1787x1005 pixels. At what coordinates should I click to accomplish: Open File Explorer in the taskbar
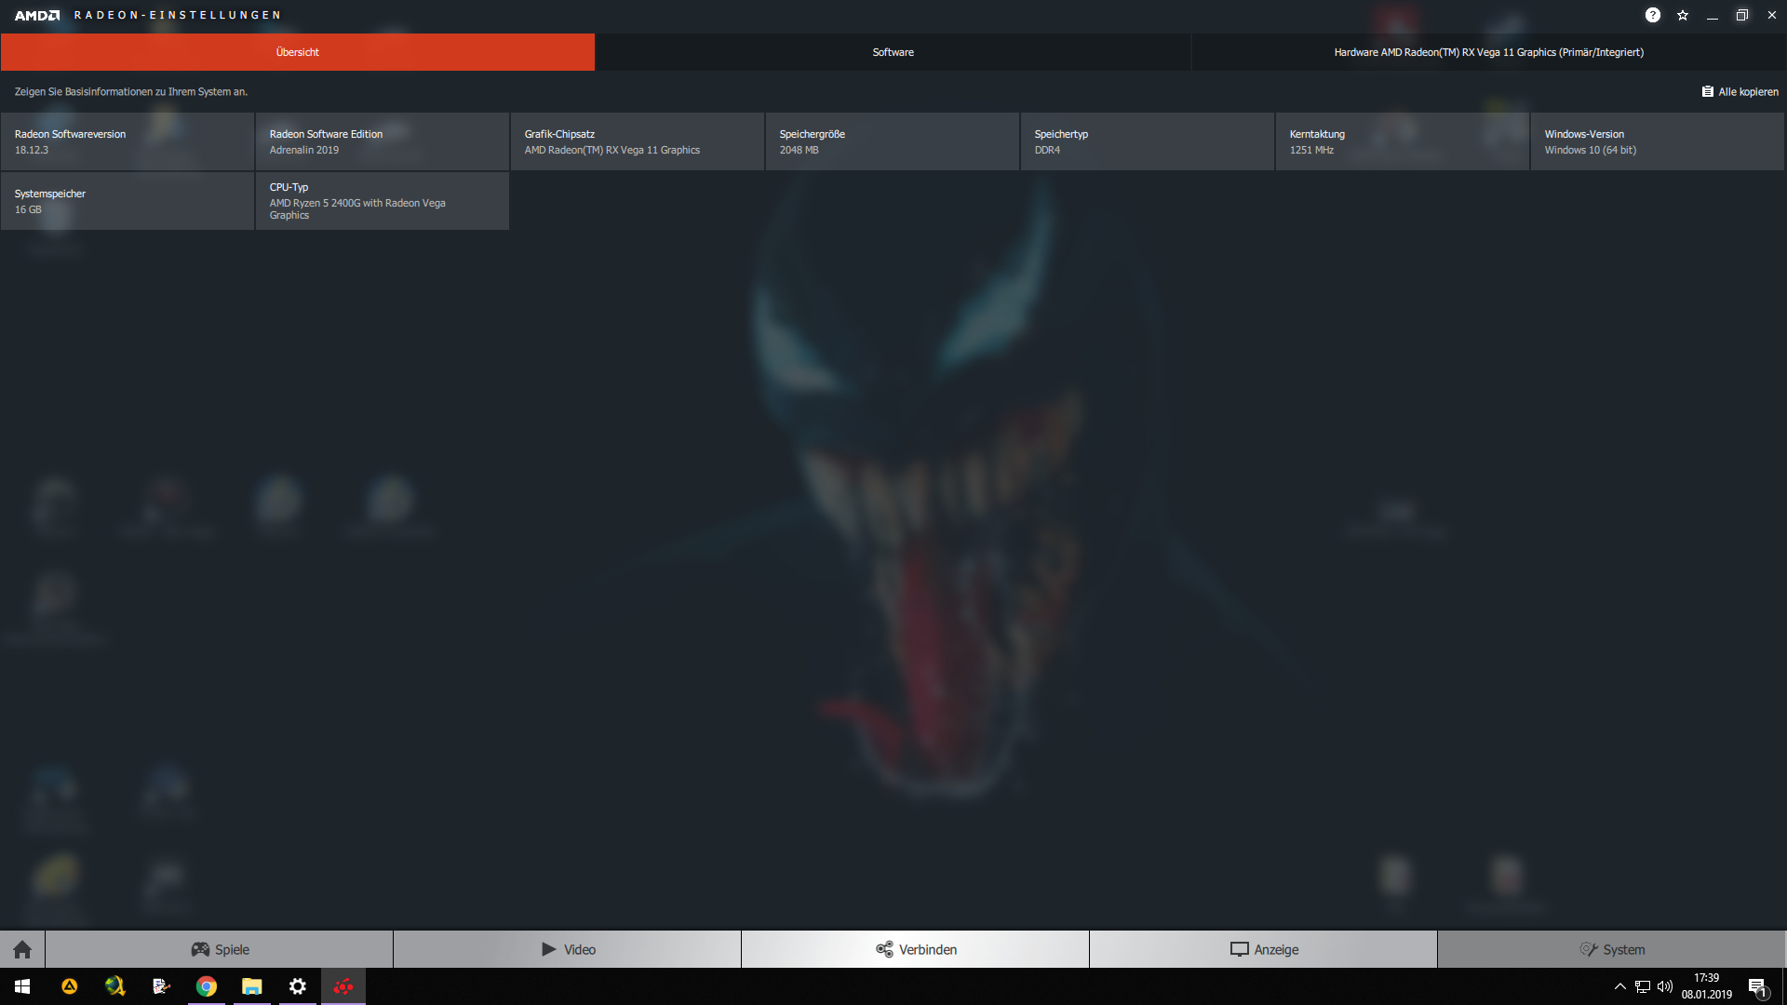click(x=252, y=986)
